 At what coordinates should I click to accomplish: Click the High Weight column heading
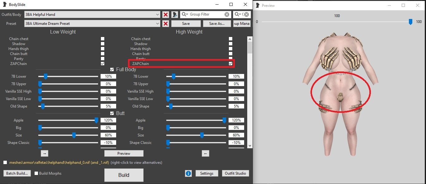[189, 32]
